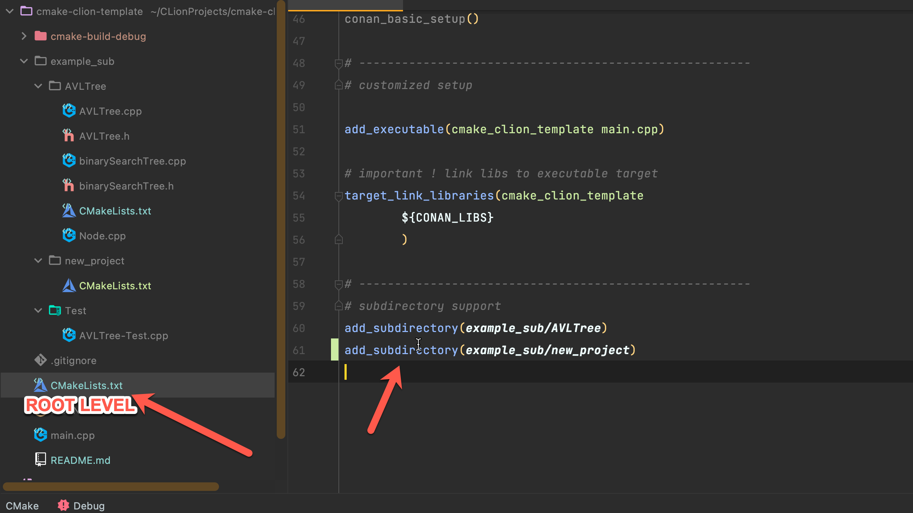This screenshot has width=913, height=513.
Task: Click the project tree horizontal scrollbar
Action: pos(111,486)
